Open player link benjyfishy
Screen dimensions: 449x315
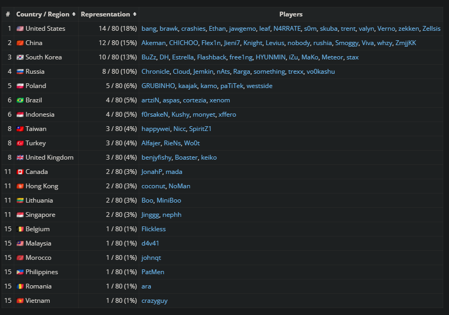[156, 157]
